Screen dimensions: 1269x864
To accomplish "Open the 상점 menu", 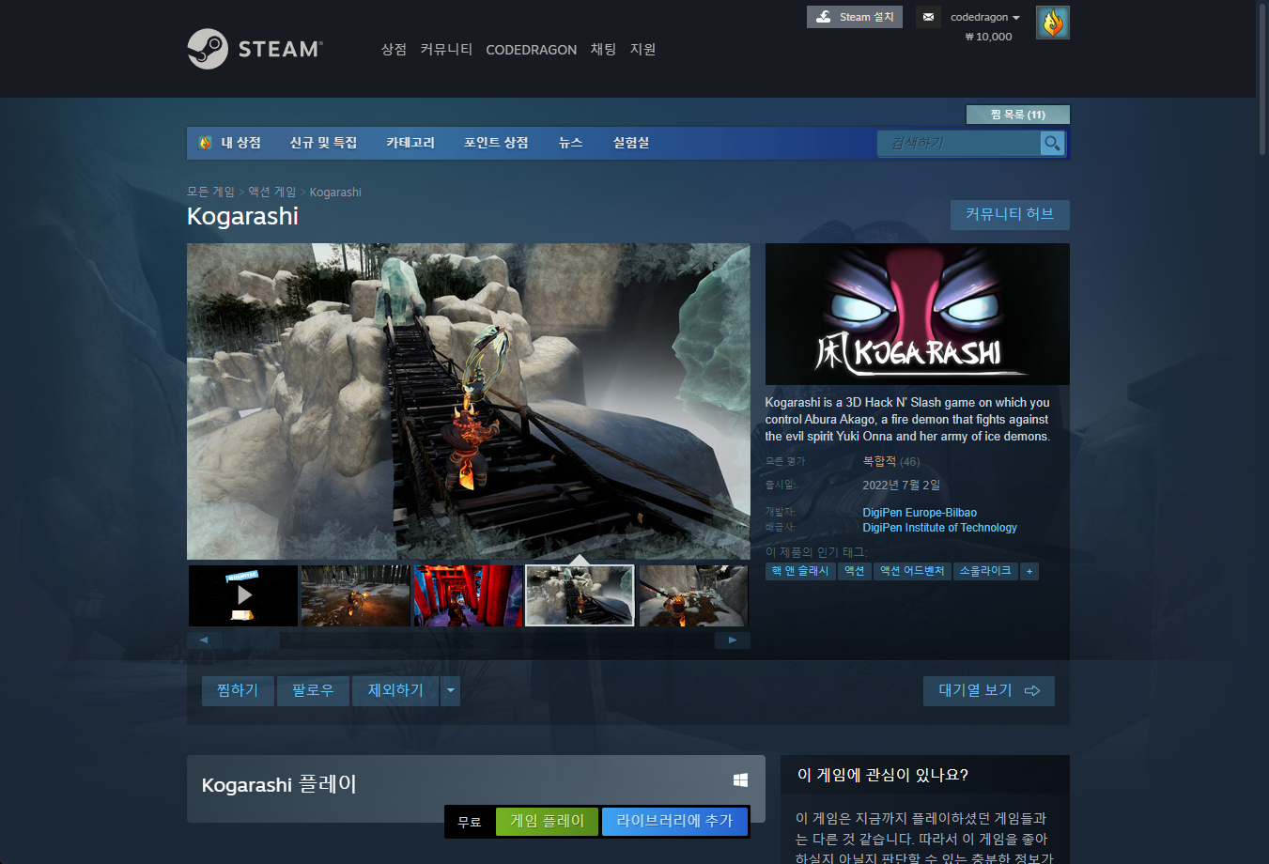I will [394, 50].
